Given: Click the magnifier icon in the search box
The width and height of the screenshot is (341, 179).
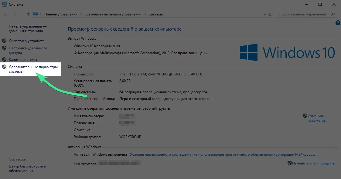Looking at the screenshot, I should (x=333, y=14).
